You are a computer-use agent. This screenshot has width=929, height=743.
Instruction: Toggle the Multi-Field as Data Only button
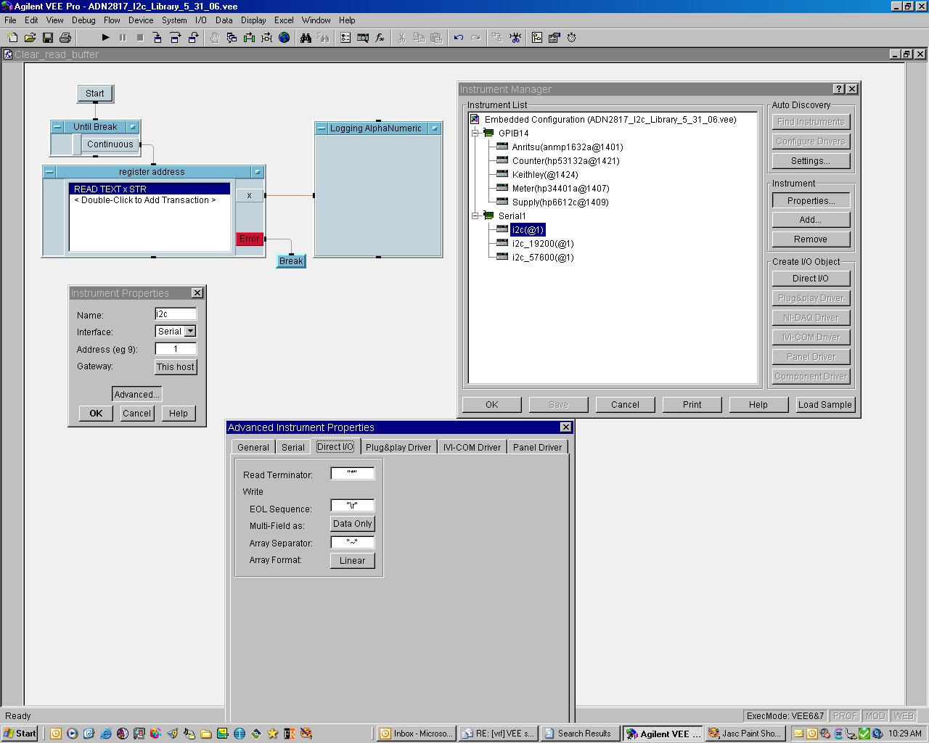pos(352,524)
